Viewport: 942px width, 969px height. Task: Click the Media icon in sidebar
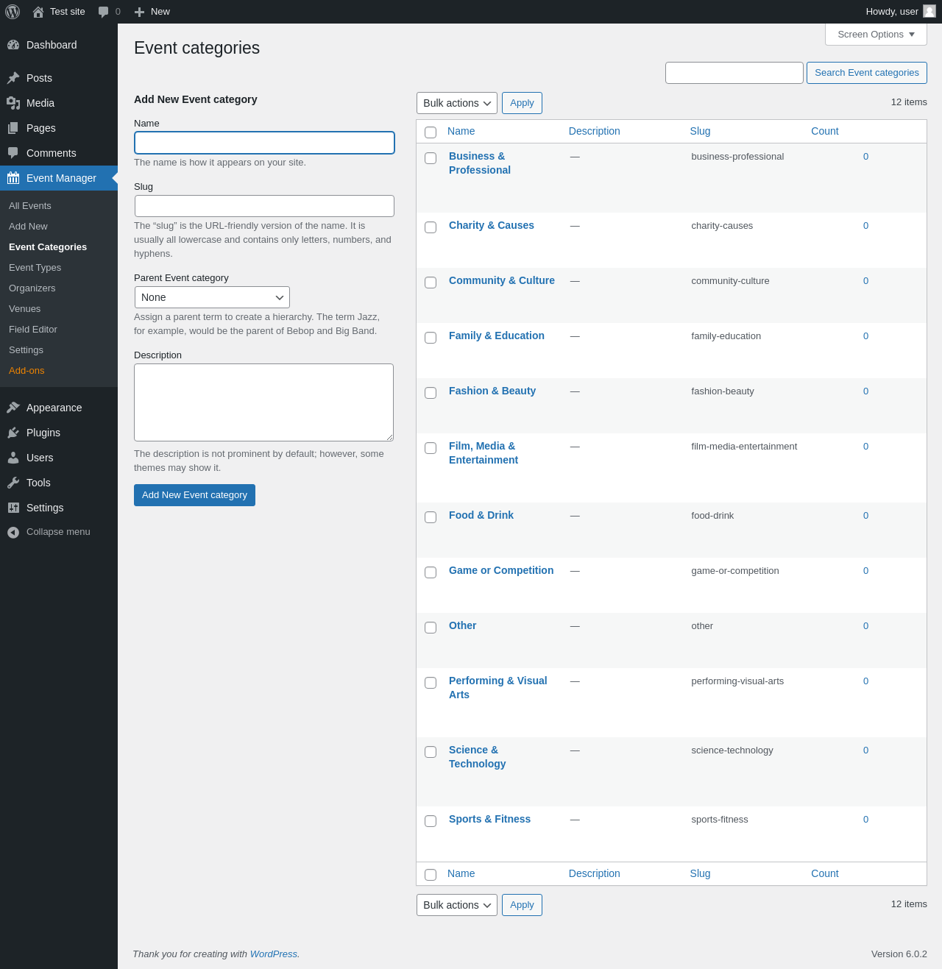(x=13, y=103)
